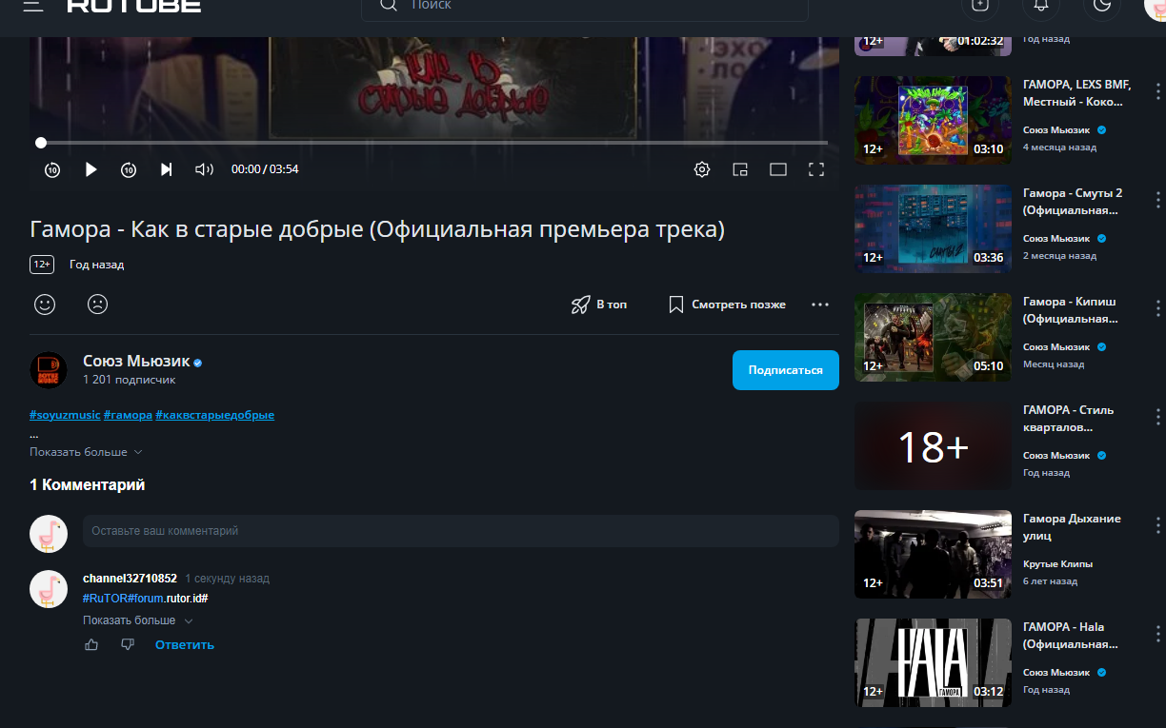
Task: Expand description with Показать больше
Action: coord(86,452)
